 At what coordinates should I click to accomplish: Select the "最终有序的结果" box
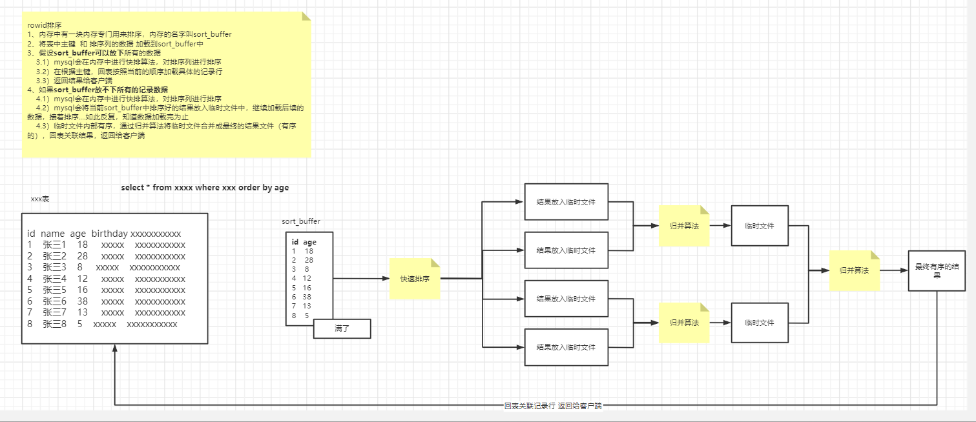(x=937, y=270)
